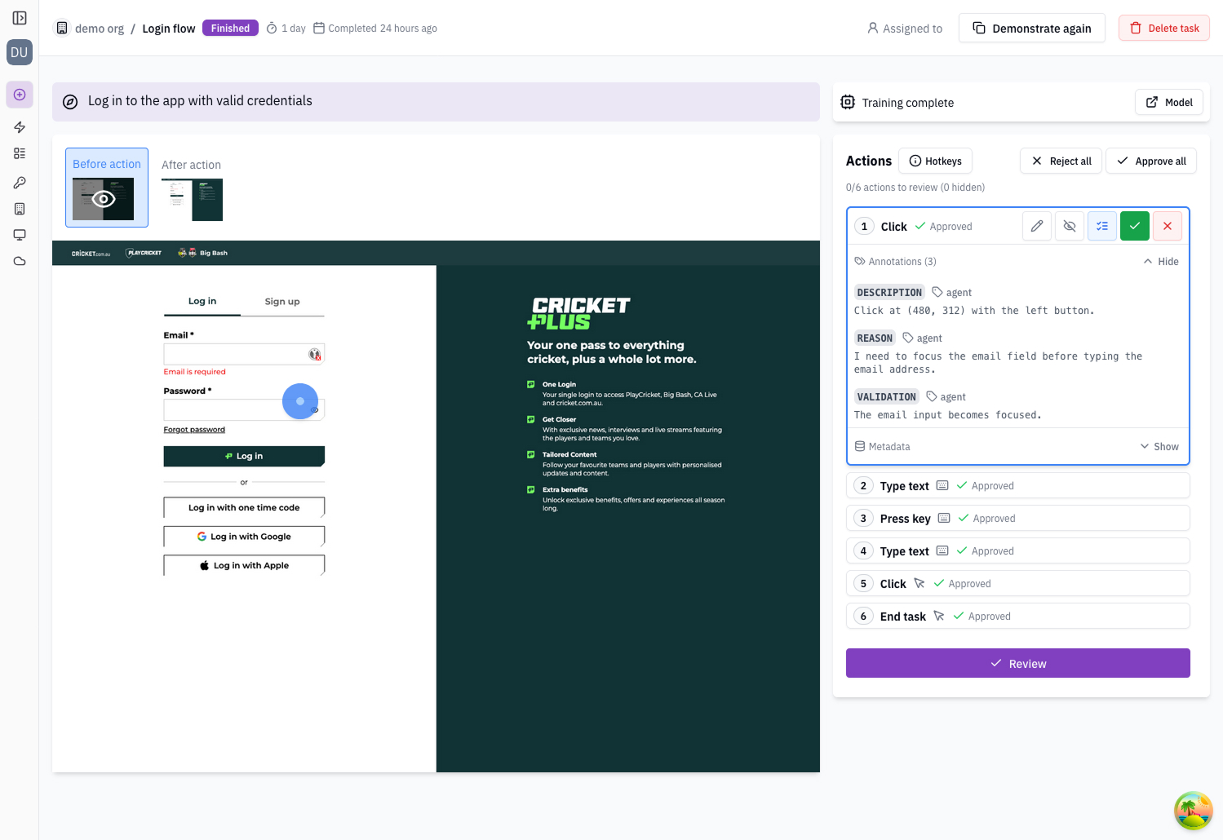
Task: Switch to the After action view
Action: [x=192, y=188]
